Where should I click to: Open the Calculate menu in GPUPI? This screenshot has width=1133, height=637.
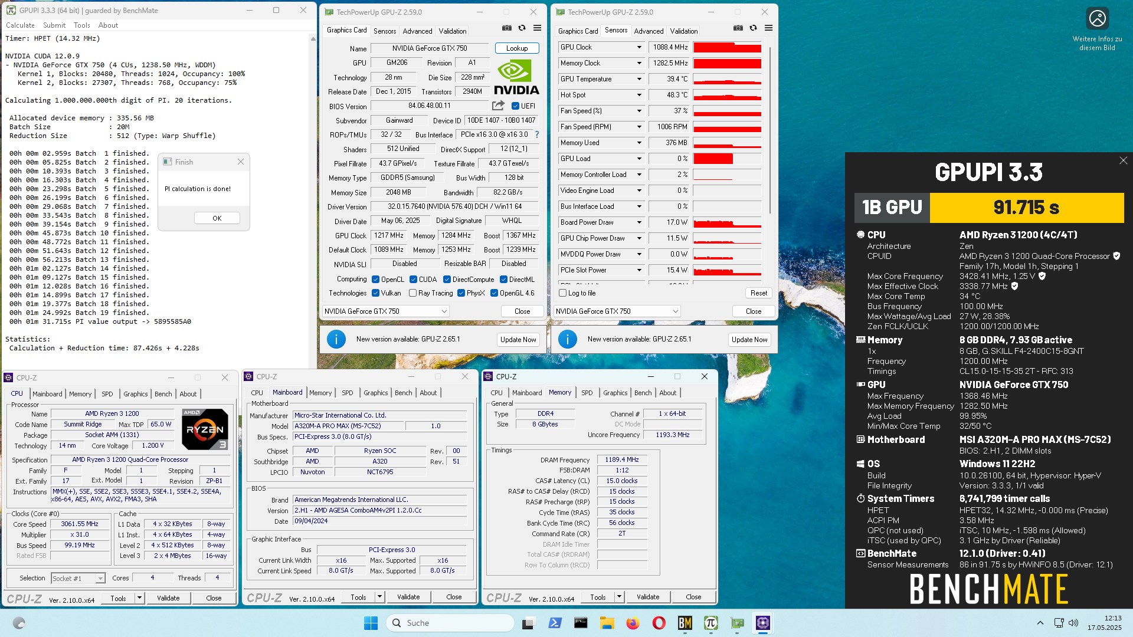(x=20, y=25)
